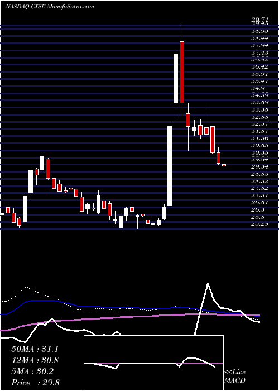Screen dimensions: 279x391
Task: Select the 38.95 price axis label
Action: click(260, 31)
